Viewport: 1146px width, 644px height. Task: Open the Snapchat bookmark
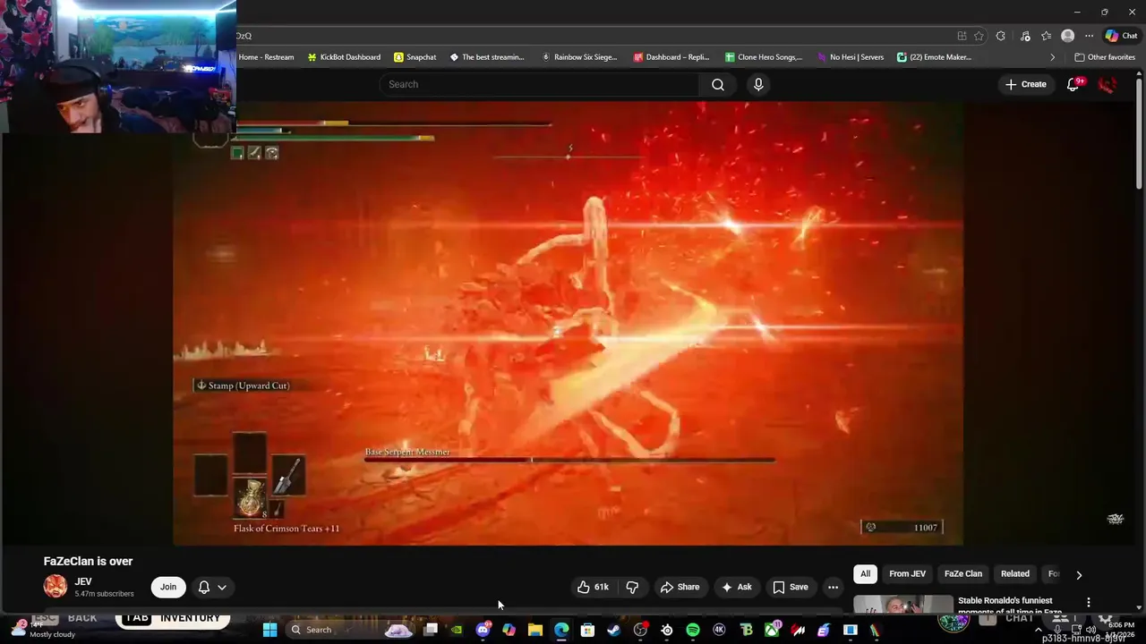coord(415,57)
